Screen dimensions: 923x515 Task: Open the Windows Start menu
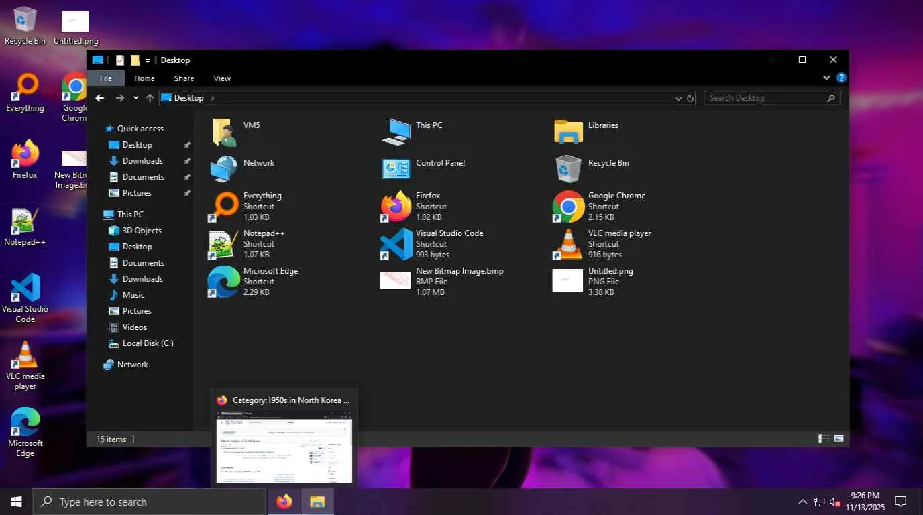(x=16, y=502)
